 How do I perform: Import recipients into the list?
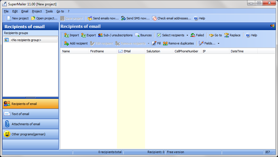[72, 35]
